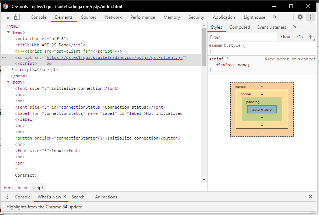Select html in the breadcrumb bar
This screenshot has width=319, height=215.
click(8, 188)
